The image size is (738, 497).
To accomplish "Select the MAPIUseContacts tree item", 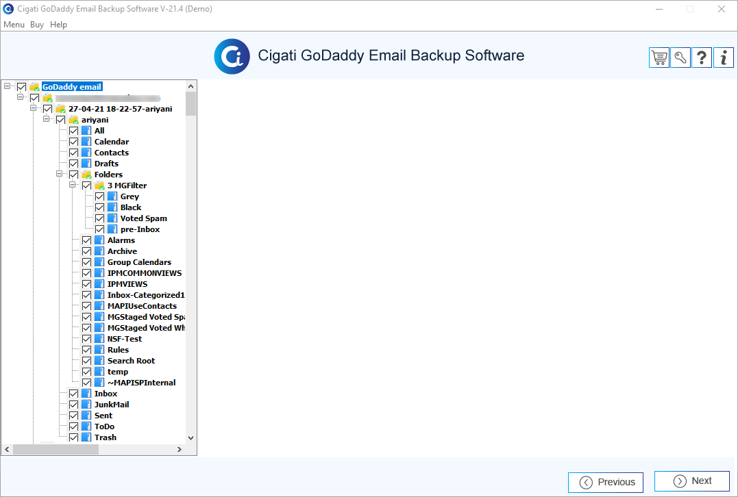I will pyautogui.click(x=142, y=306).
